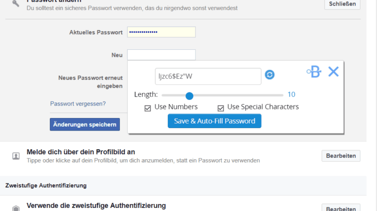Viewport: 377px width, 211px height.
Task: Uncheck the Use Numbers checkbox
Action: click(148, 109)
